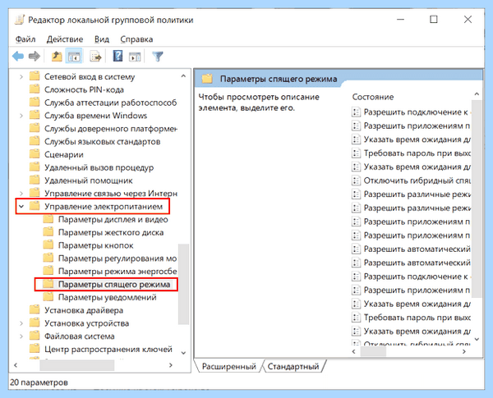Open the Действие menu
This screenshot has height=398, width=493.
[65, 39]
